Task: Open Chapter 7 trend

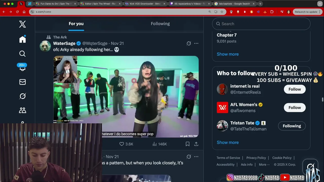Action: click(x=227, y=35)
